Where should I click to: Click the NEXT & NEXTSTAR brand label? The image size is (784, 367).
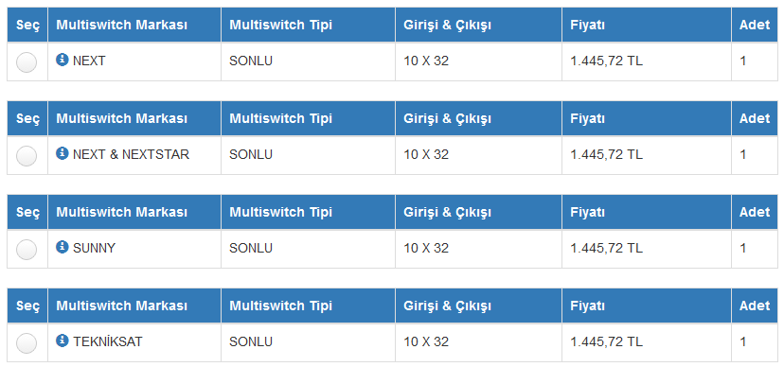(x=131, y=154)
